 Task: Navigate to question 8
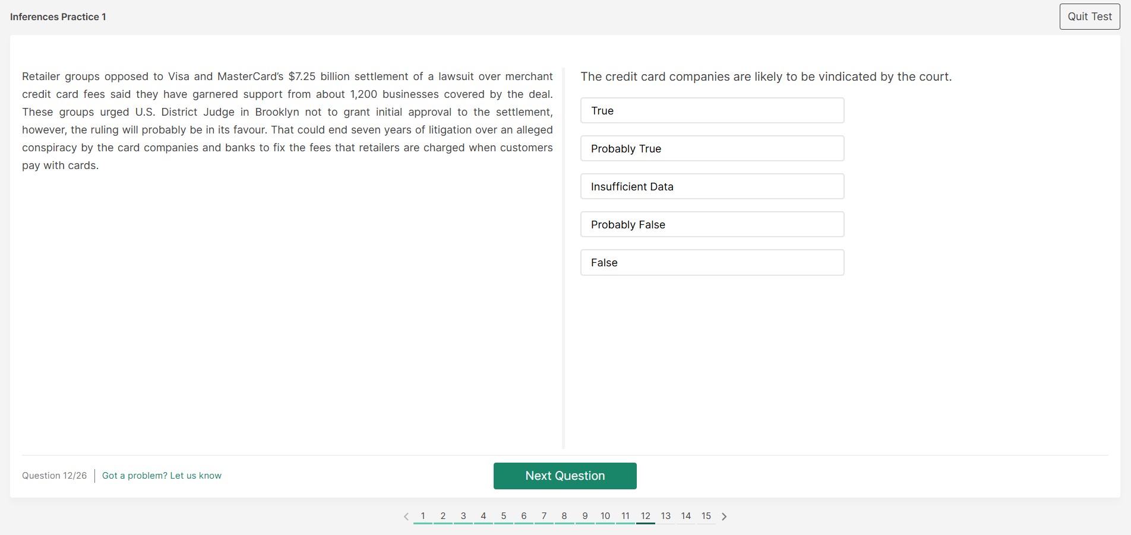(564, 516)
